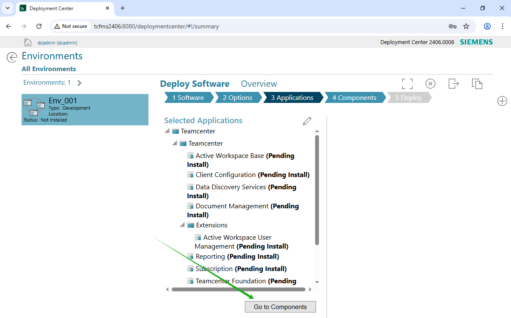Select step 3 Applications

click(292, 97)
